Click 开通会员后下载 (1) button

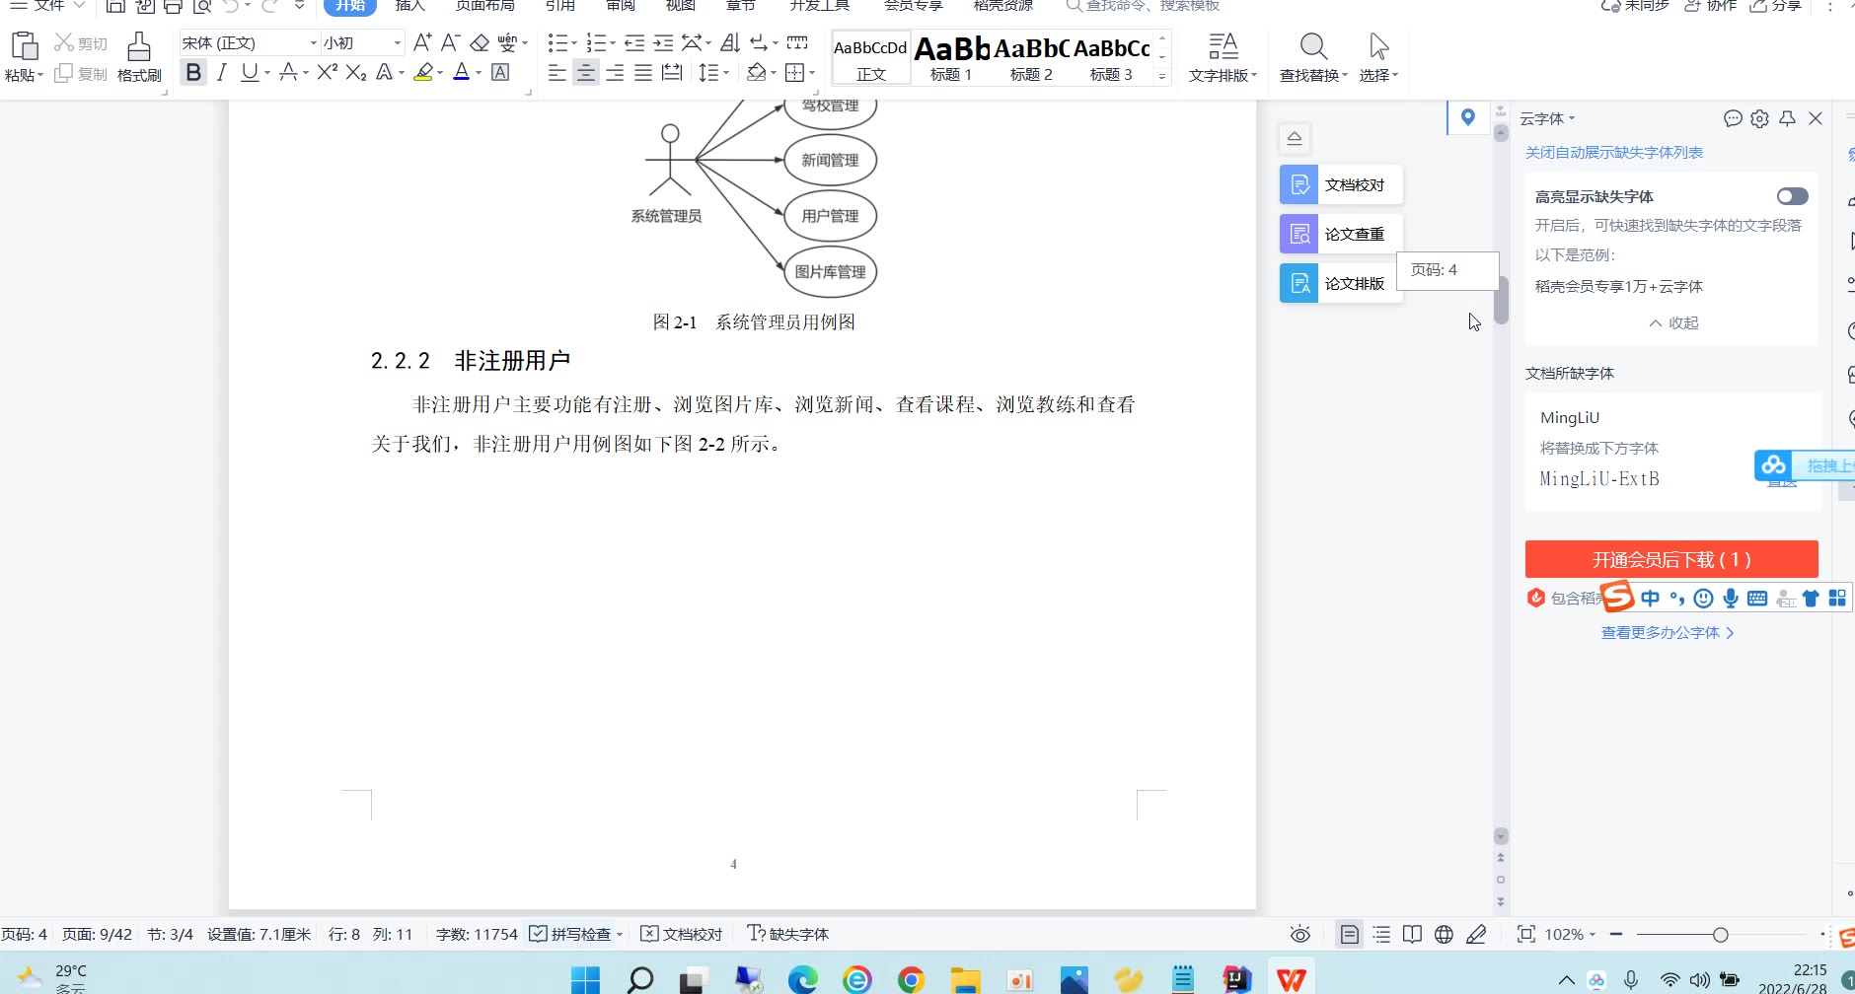(x=1671, y=559)
